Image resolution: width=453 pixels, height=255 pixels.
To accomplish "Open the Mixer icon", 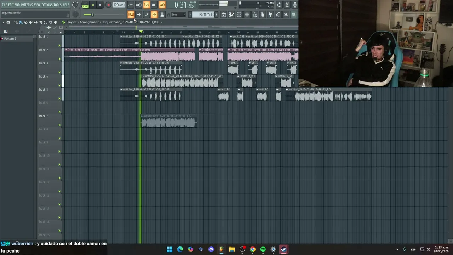I will tap(247, 15).
